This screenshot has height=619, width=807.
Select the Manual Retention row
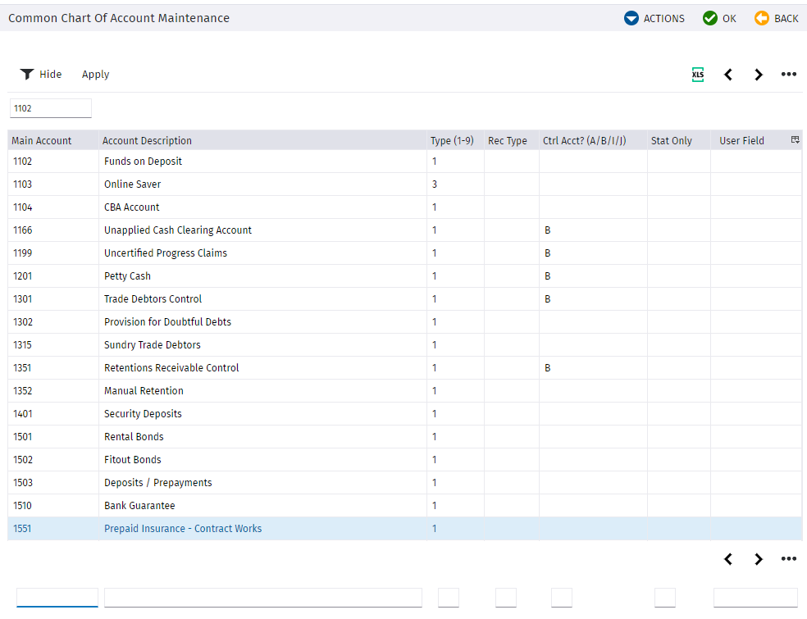click(x=404, y=390)
